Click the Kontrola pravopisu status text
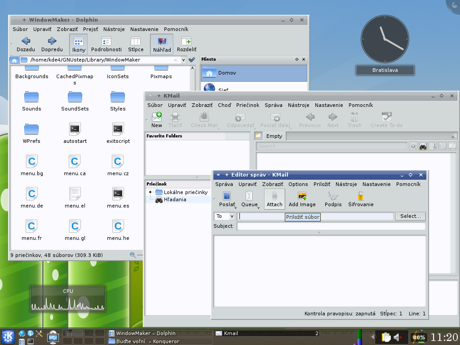This screenshot has width=460, height=345. [x=340, y=314]
